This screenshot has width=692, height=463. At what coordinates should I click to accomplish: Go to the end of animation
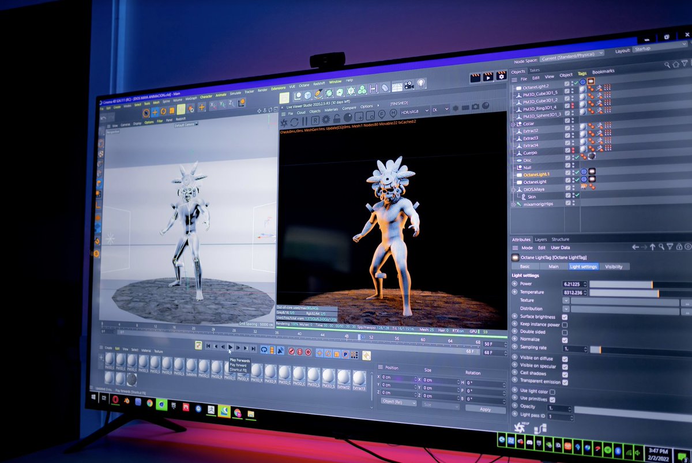tap(253, 348)
